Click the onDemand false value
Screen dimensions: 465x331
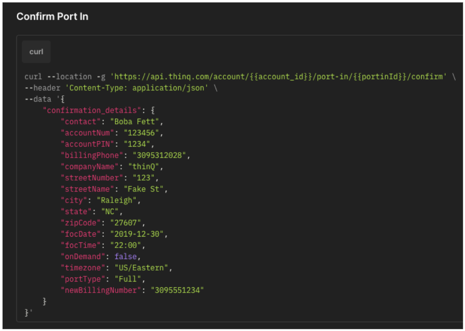click(x=126, y=256)
